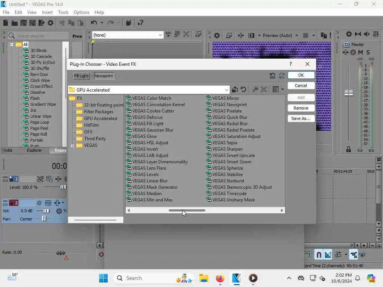Screen dimensions: 383x287
Task: Open the File menu
Action: click(x=6, y=12)
